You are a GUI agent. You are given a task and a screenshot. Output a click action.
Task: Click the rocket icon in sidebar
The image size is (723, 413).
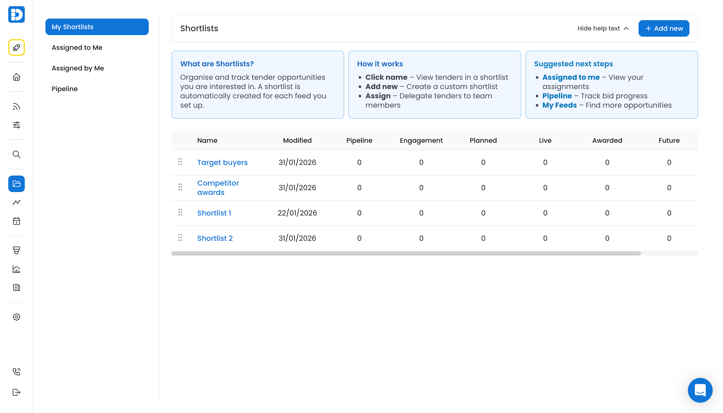(17, 47)
